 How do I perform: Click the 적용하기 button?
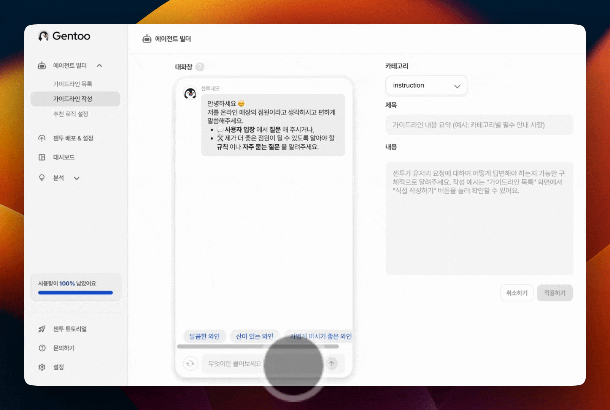click(x=554, y=293)
